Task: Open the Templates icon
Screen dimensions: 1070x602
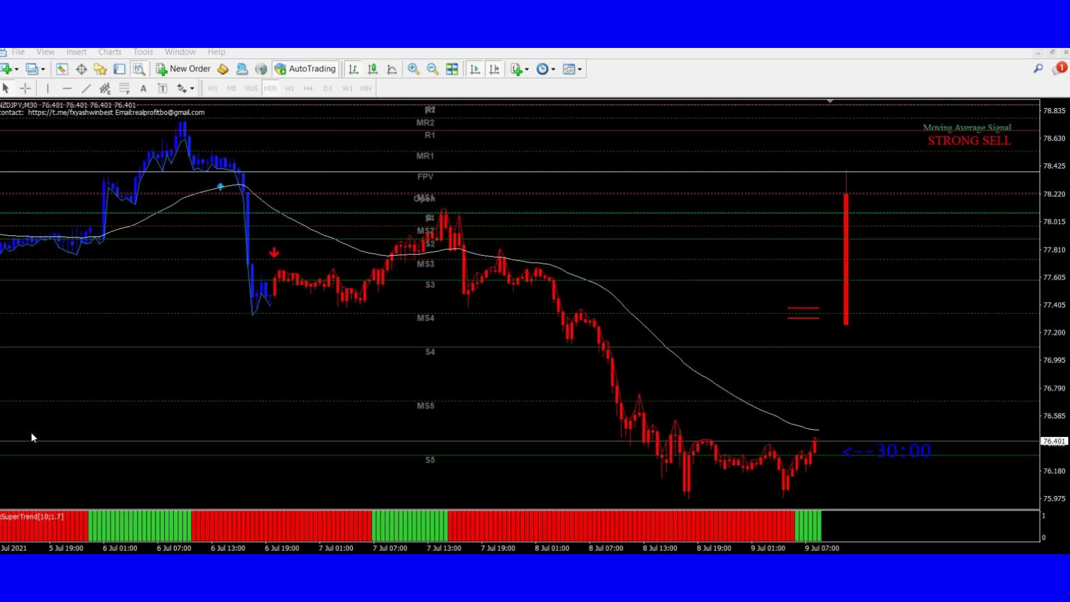Action: coord(569,69)
